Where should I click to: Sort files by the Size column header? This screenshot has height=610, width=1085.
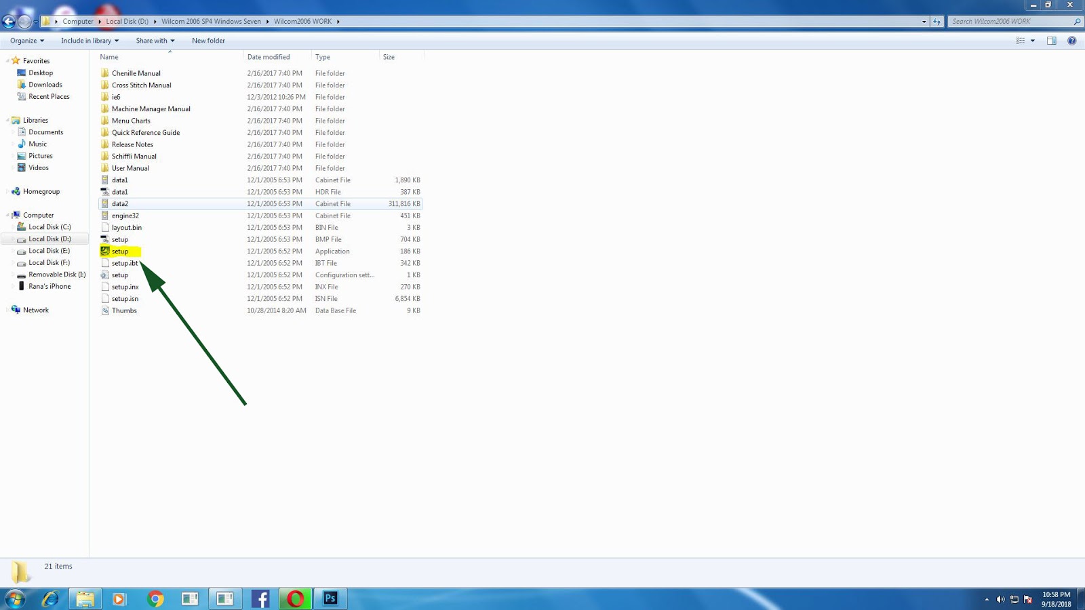point(402,57)
